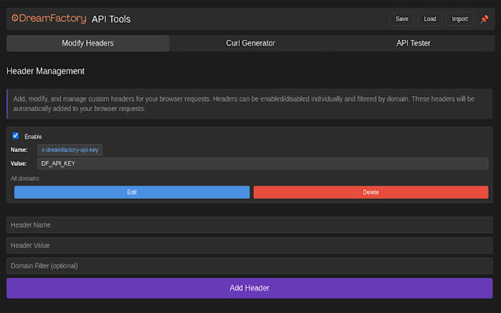Click the purple Add Header button
This screenshot has width=501, height=313.
249,288
